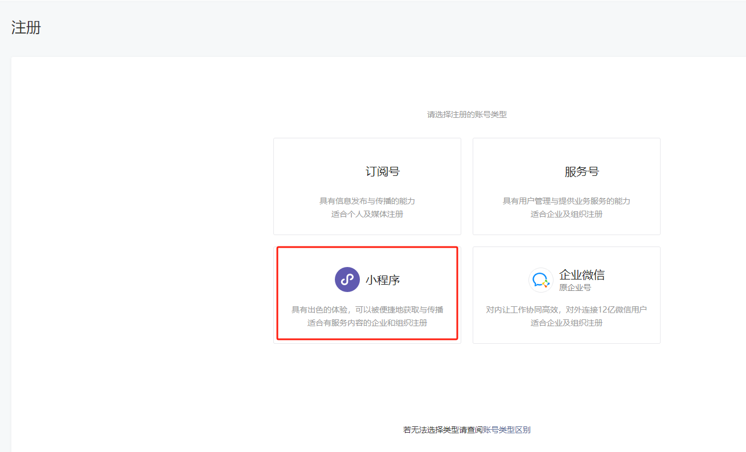Image resolution: width=746 pixels, height=452 pixels.
Task: Click the 原企业号 subtitle under 企业微信
Action: point(575,288)
